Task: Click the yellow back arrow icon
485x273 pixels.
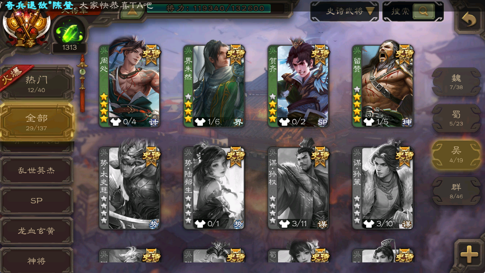Action: point(468,20)
